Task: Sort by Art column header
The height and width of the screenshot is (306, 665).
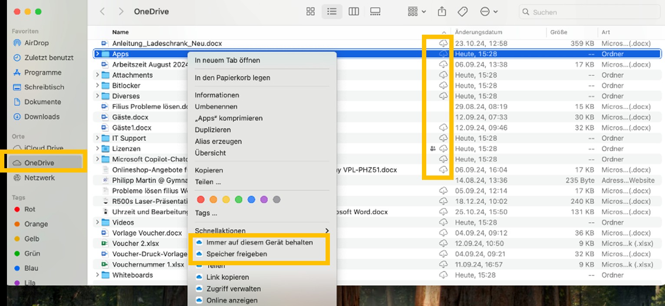Action: click(606, 32)
